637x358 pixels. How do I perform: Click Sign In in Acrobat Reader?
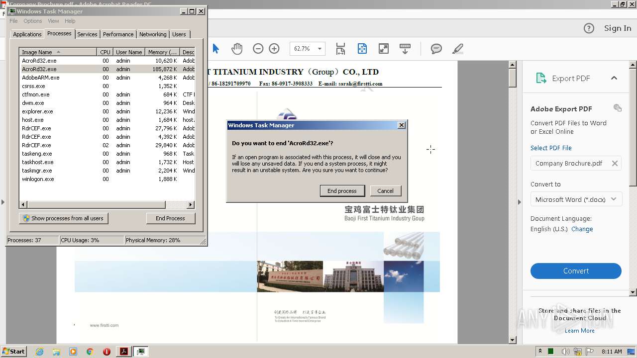(x=618, y=28)
